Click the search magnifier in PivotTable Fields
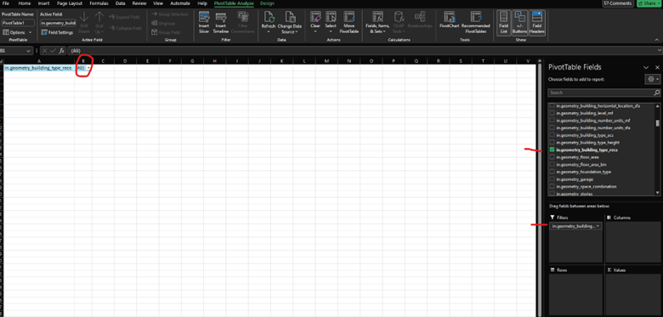Screen dimensions: 663x317 point(657,93)
